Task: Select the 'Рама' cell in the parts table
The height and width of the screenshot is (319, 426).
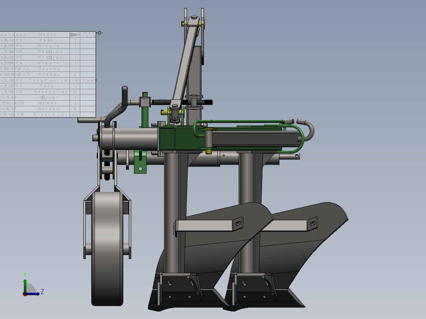Action: point(47,40)
